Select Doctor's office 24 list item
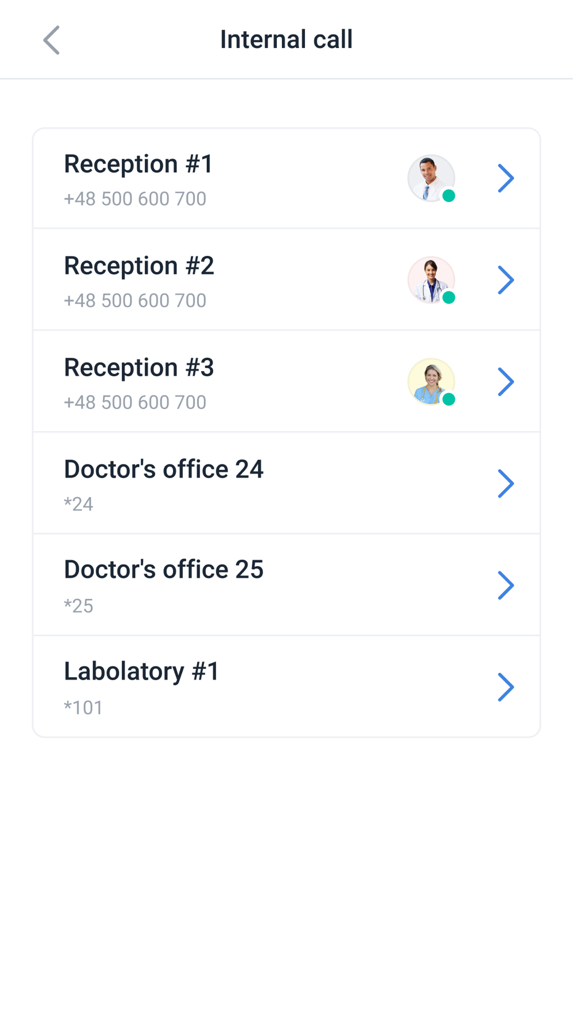The height and width of the screenshot is (1018, 573). coord(286,483)
